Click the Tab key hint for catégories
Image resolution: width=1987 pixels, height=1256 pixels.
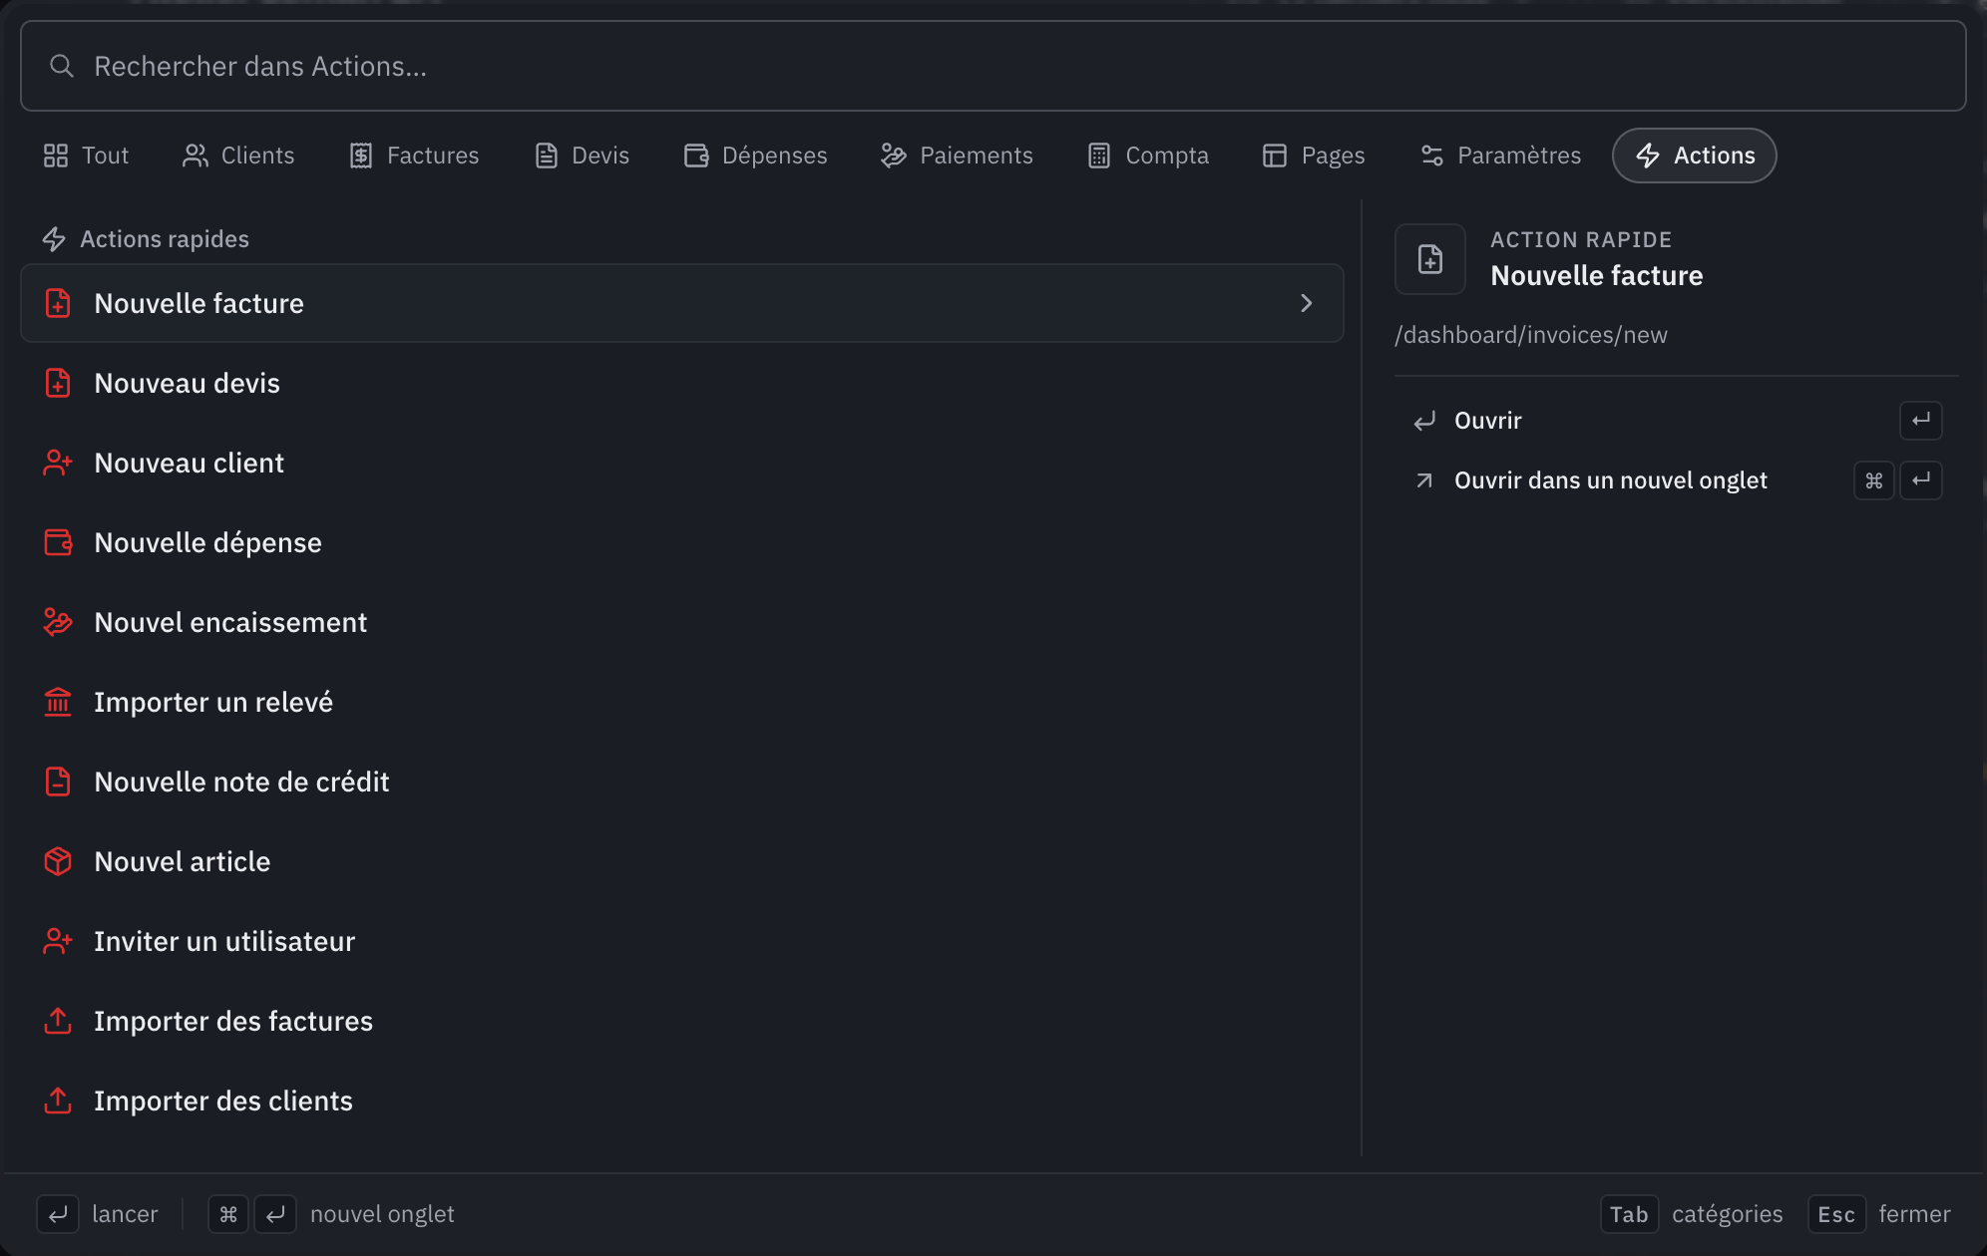coord(1629,1214)
